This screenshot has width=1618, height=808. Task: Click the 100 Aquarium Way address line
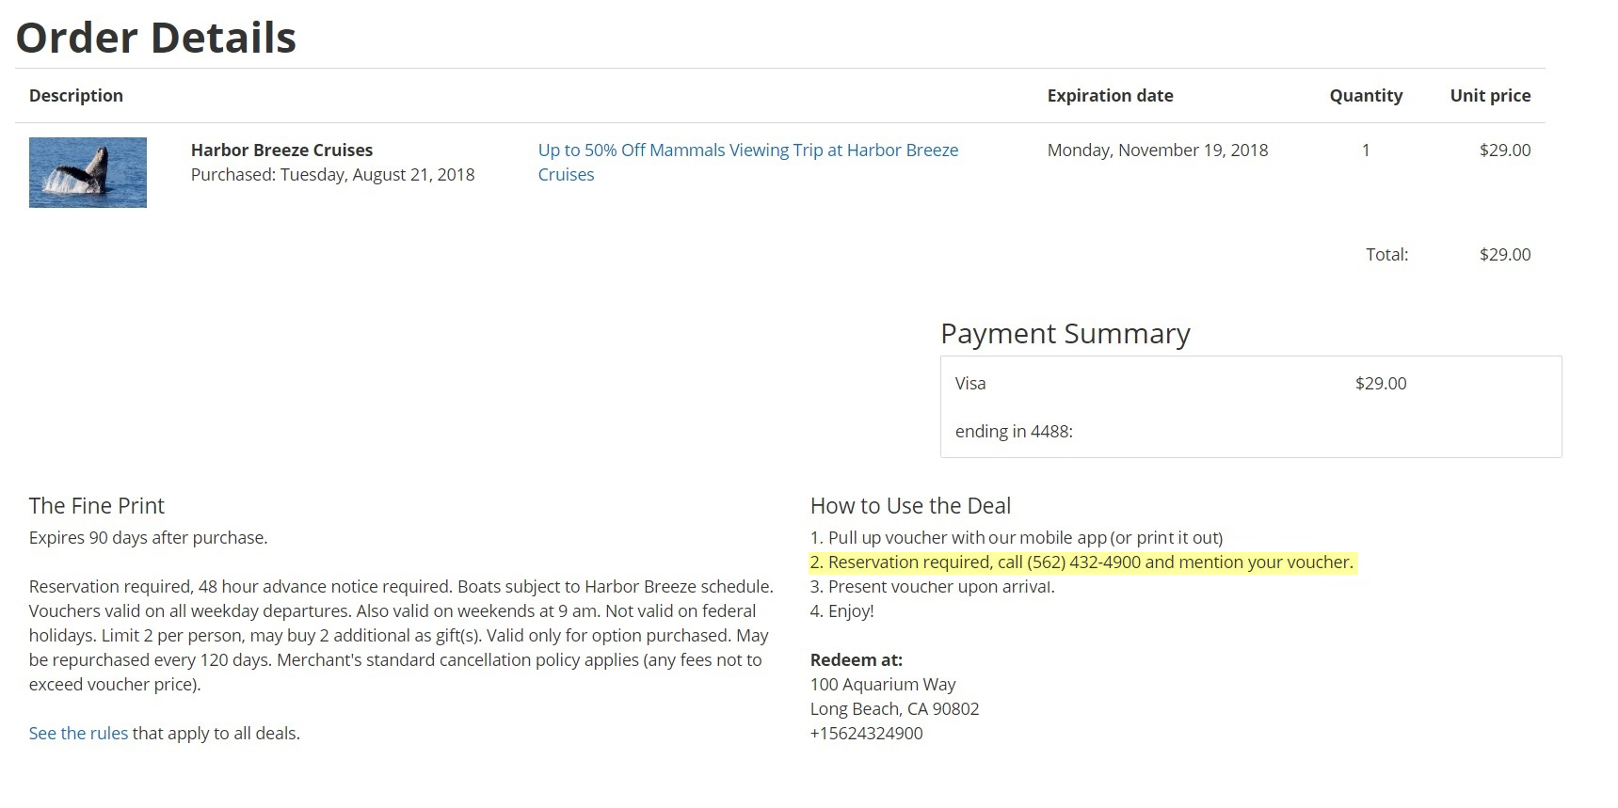[883, 684]
